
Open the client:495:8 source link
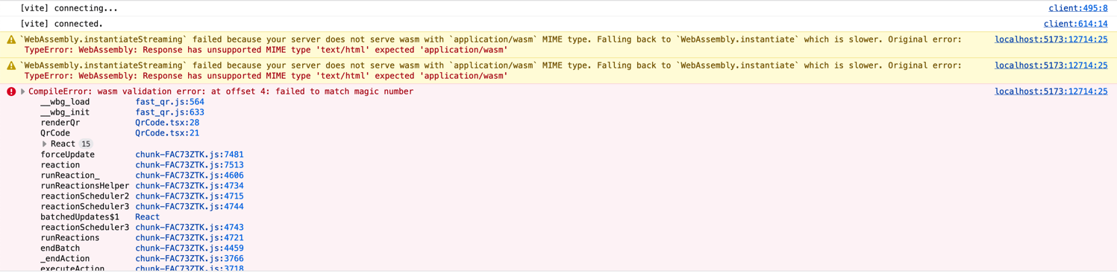tap(1077, 8)
